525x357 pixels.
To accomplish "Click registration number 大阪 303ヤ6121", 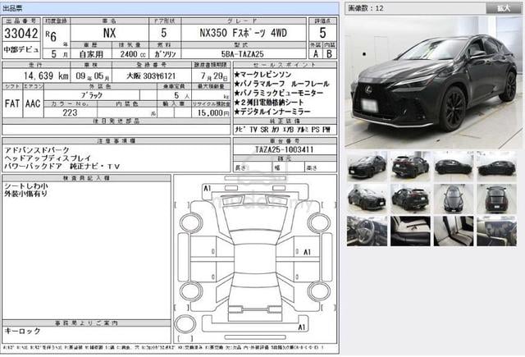I will [151, 76].
